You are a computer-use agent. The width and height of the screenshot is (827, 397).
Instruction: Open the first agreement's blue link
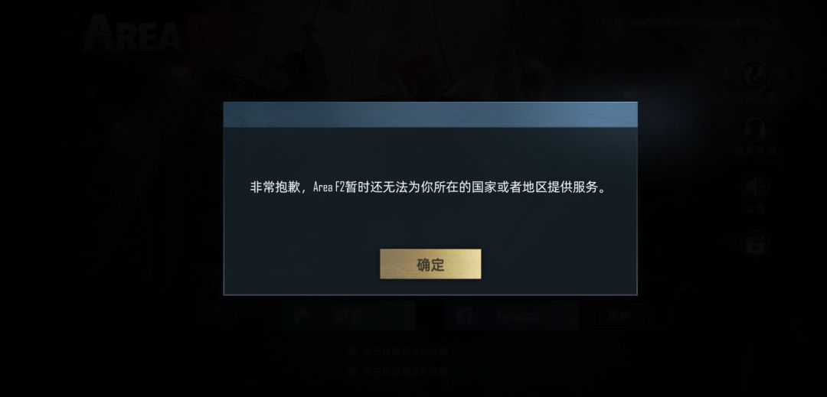click(x=470, y=350)
